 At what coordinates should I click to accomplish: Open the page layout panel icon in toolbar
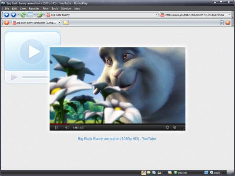pyautogui.click(x=30, y=15)
